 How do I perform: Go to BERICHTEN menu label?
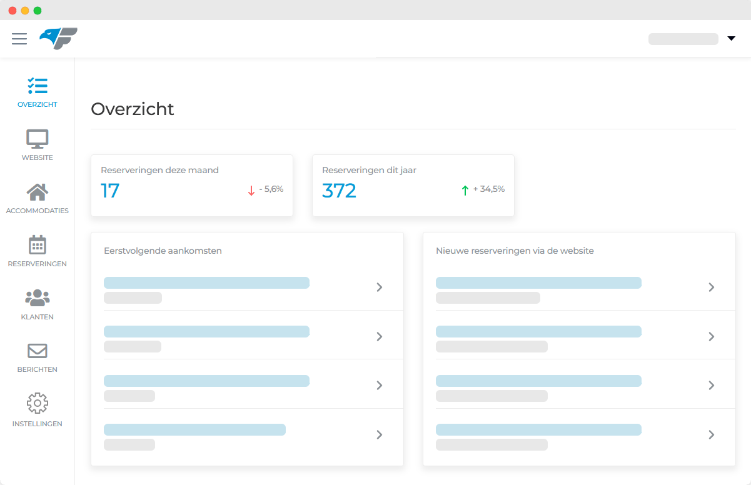(x=38, y=369)
